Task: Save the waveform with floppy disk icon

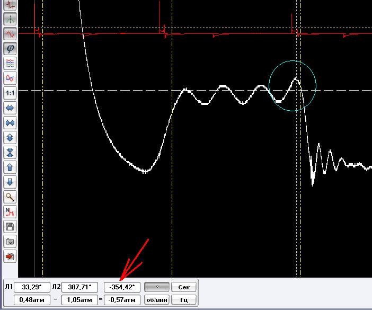Action: pos(10,227)
